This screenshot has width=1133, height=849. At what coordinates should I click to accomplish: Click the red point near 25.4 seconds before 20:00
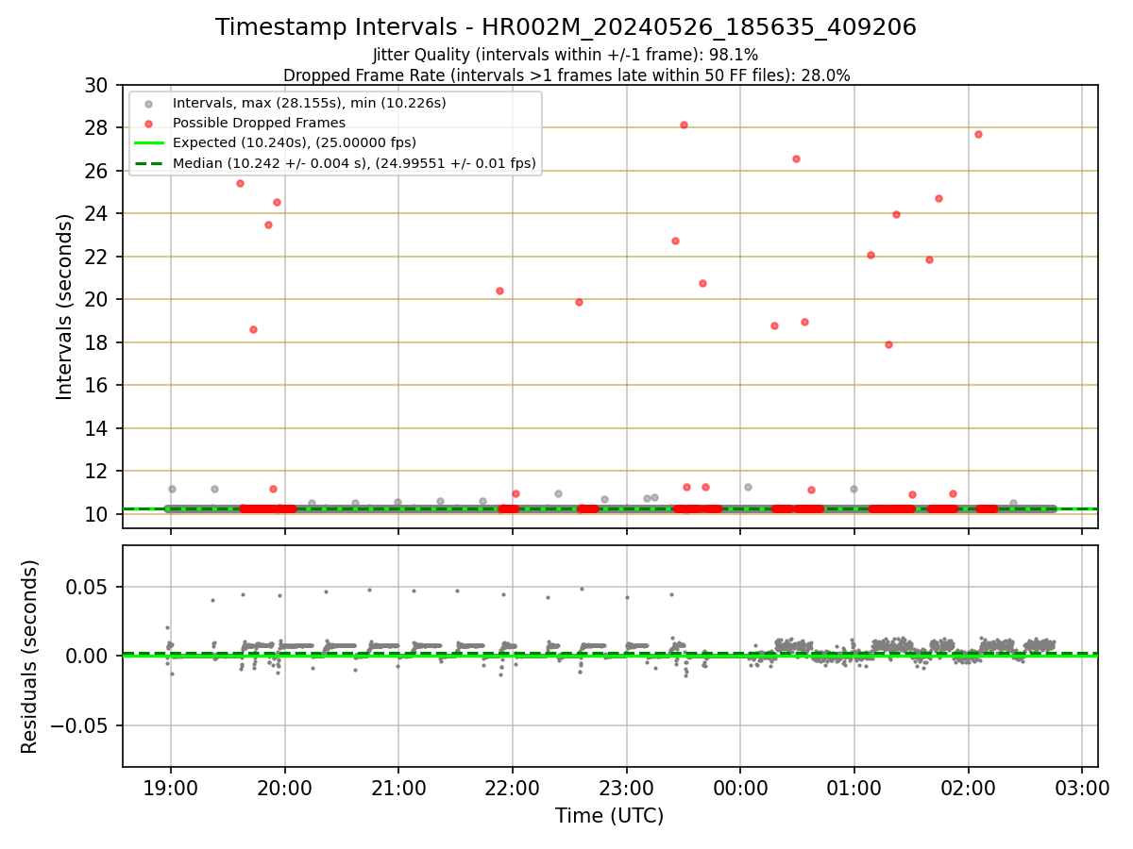coord(240,183)
